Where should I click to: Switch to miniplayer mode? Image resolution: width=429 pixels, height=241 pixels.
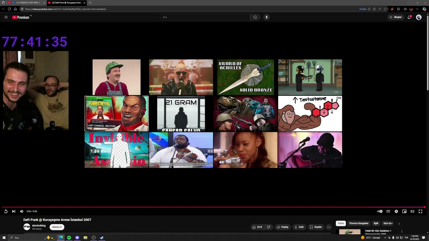pos(404,211)
